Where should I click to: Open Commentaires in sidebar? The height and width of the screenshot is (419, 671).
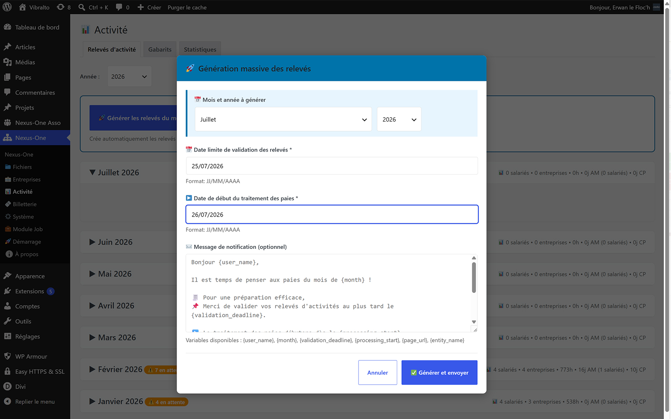click(x=35, y=93)
